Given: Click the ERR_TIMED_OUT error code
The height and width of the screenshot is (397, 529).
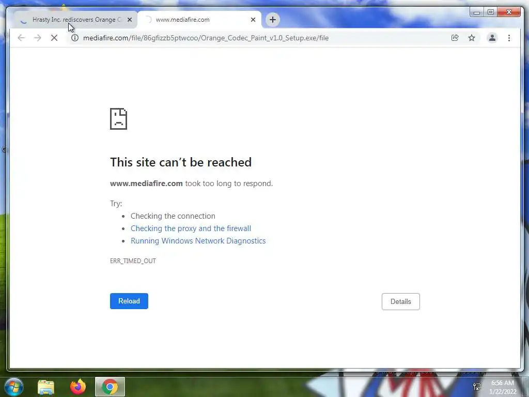Looking at the screenshot, I should [133, 261].
